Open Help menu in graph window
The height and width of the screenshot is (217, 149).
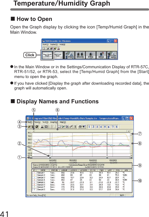(63, 122)
